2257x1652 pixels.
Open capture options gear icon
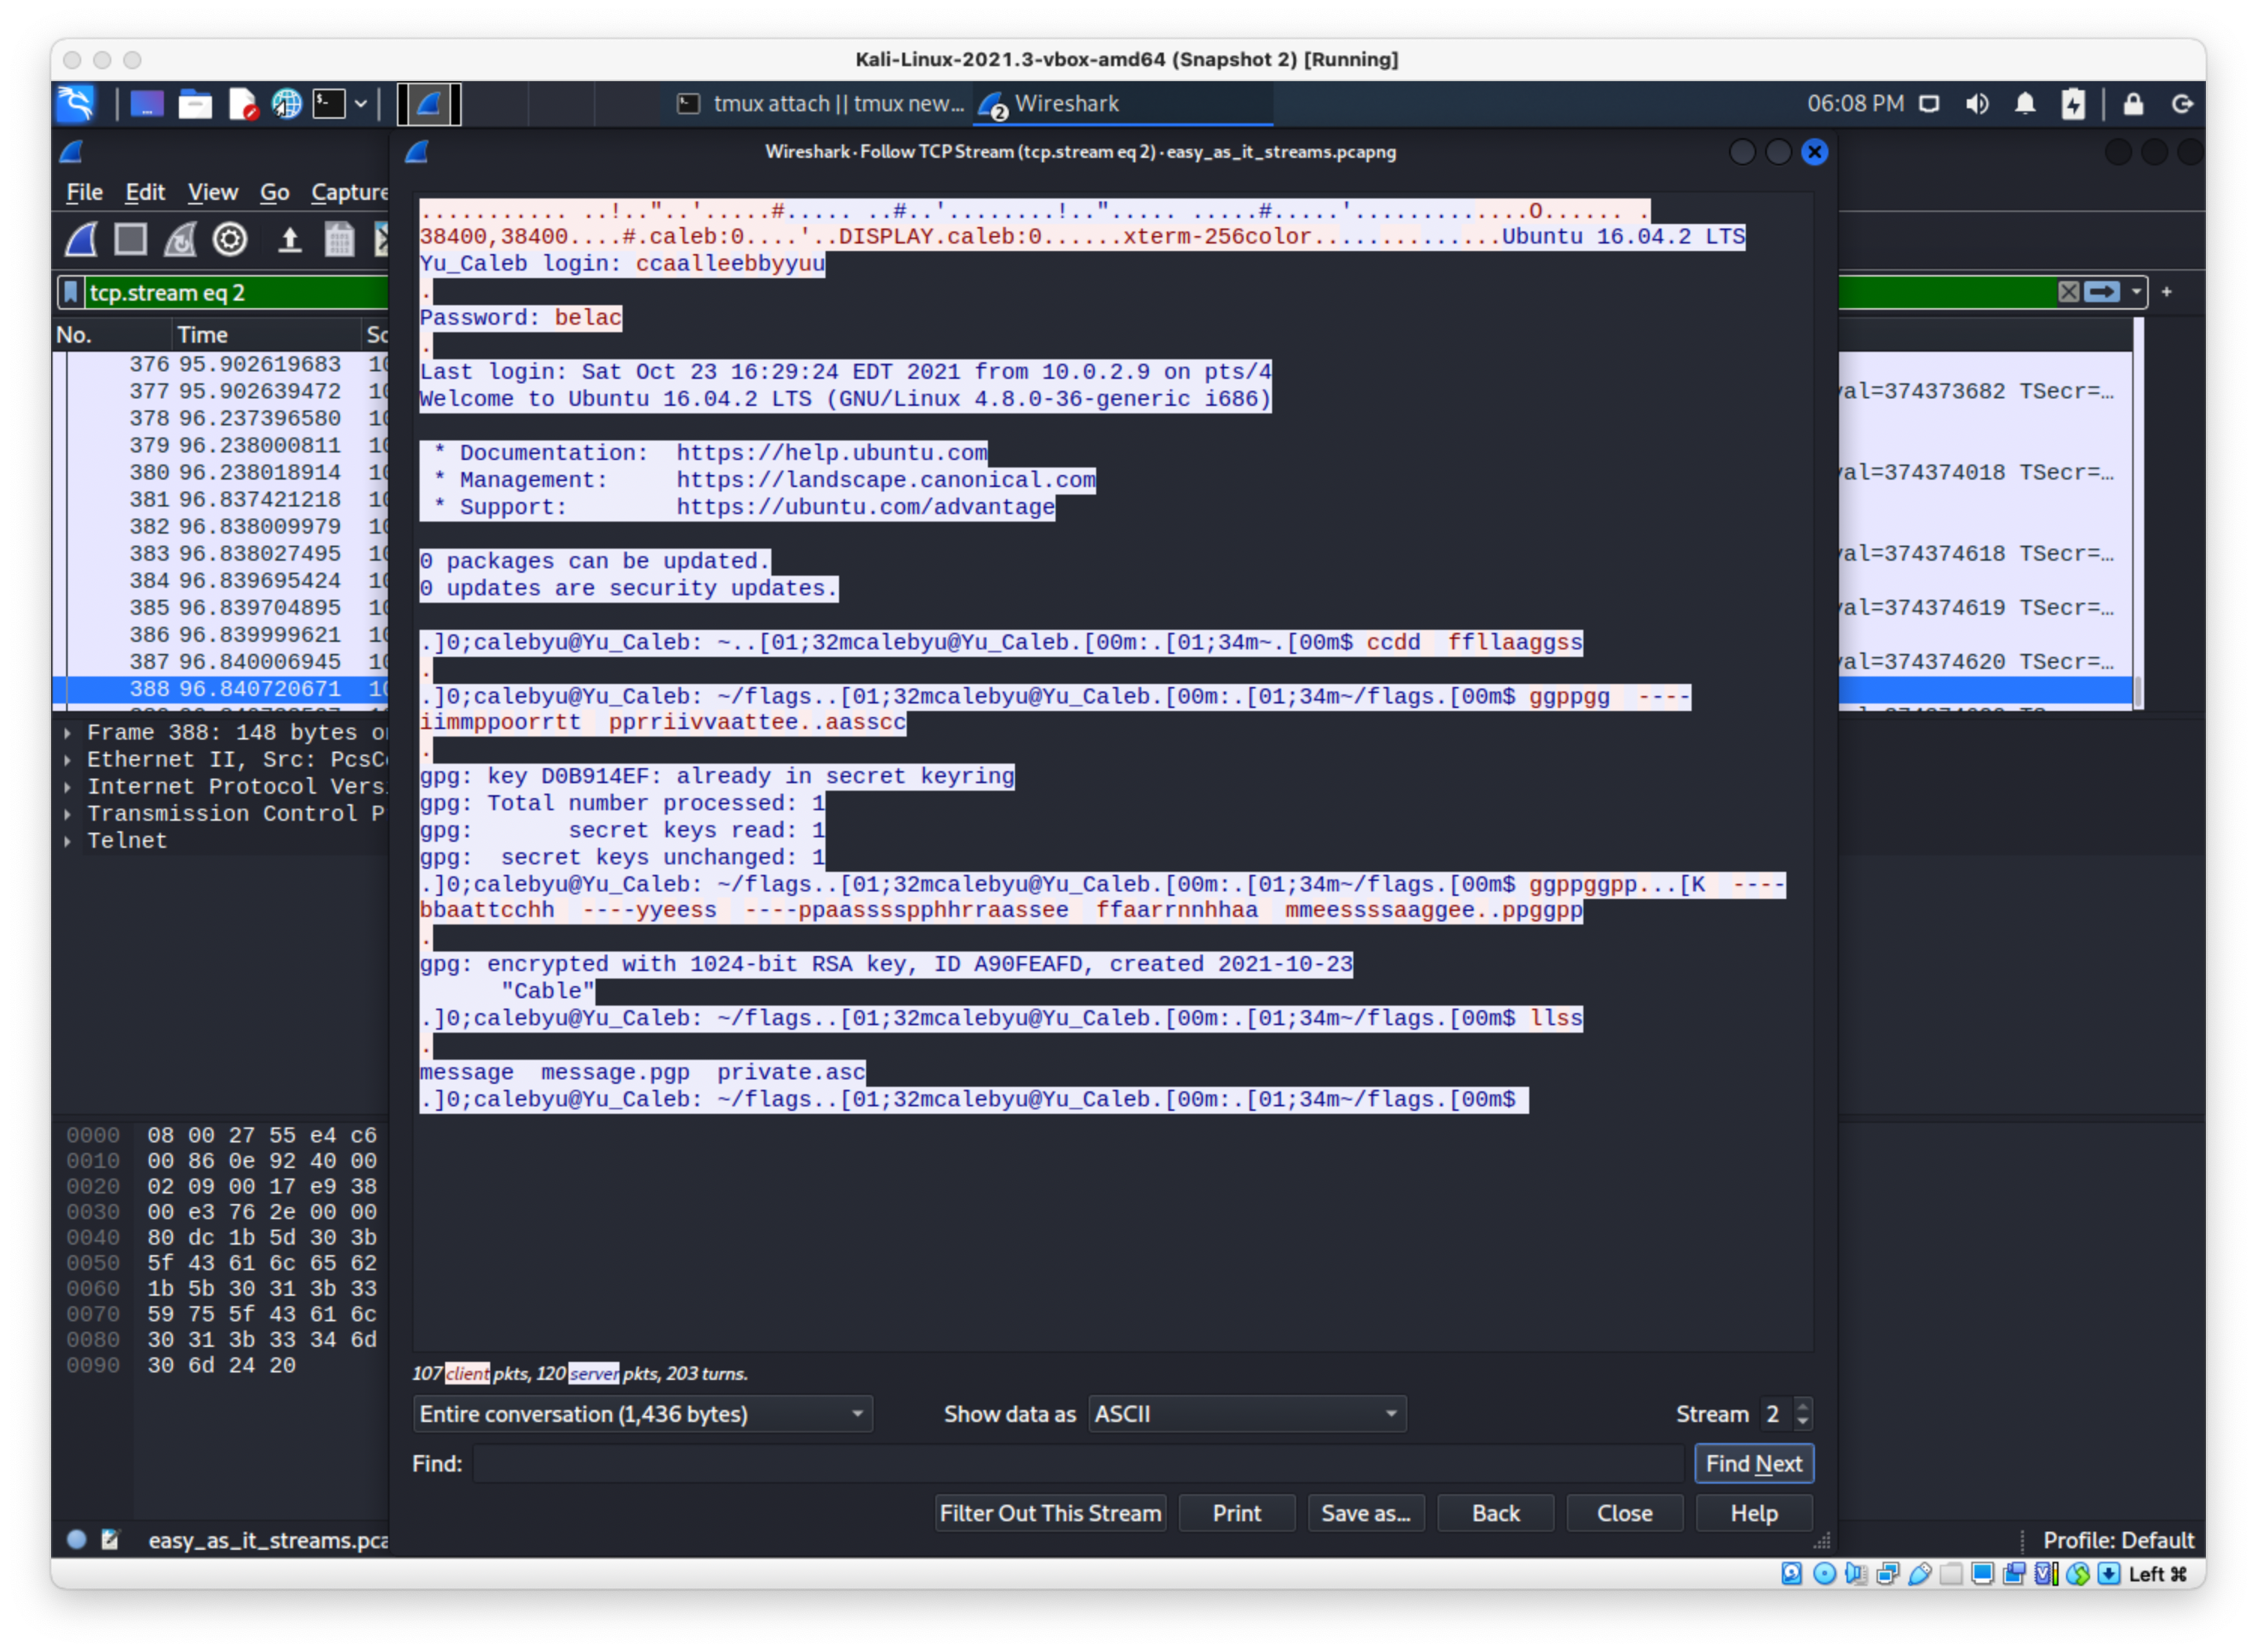(231, 240)
